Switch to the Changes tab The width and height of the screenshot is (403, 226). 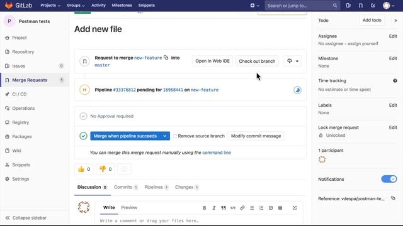187,187
